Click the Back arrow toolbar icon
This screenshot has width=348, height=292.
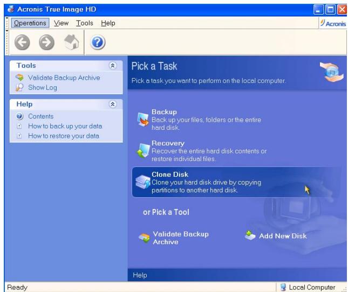tap(22, 43)
